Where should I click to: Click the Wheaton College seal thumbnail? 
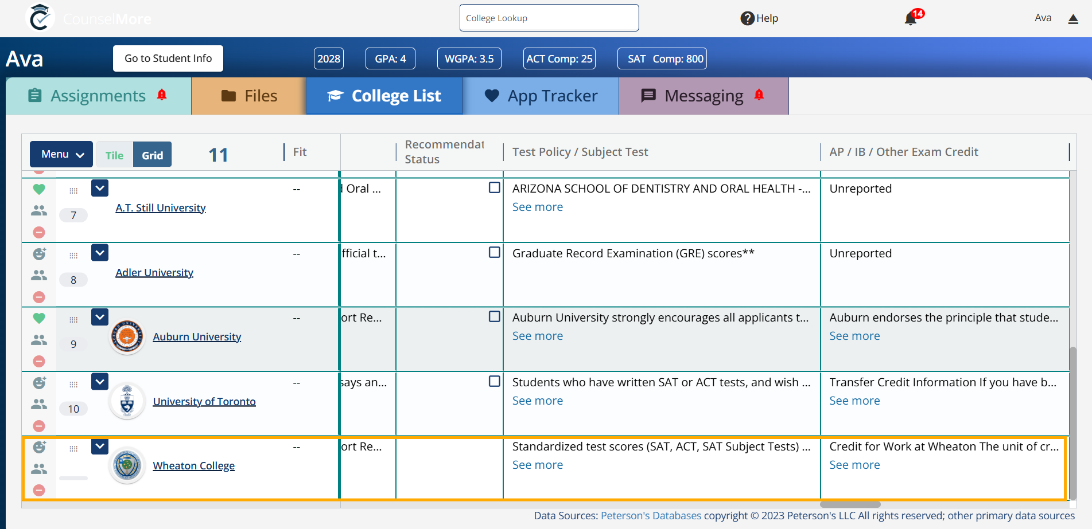pos(127,465)
